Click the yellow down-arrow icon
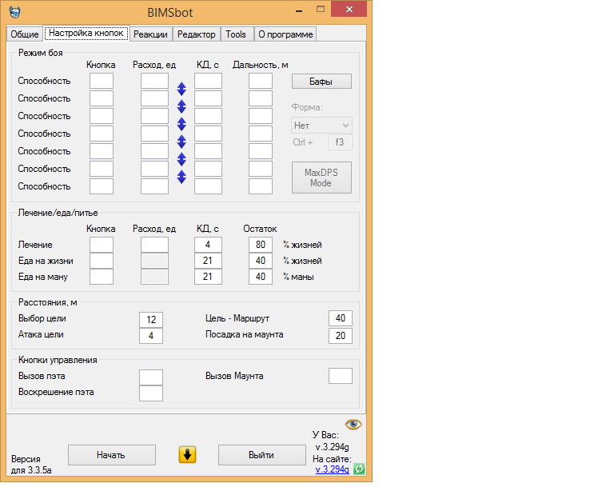 pyautogui.click(x=187, y=454)
